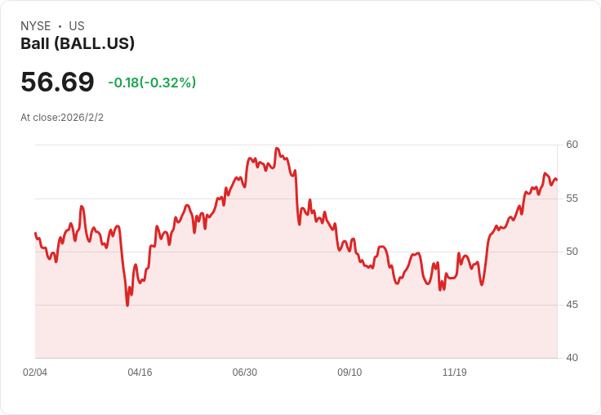The width and height of the screenshot is (601, 415).
Task: Click the 40 y-axis price label
Action: [x=572, y=357]
